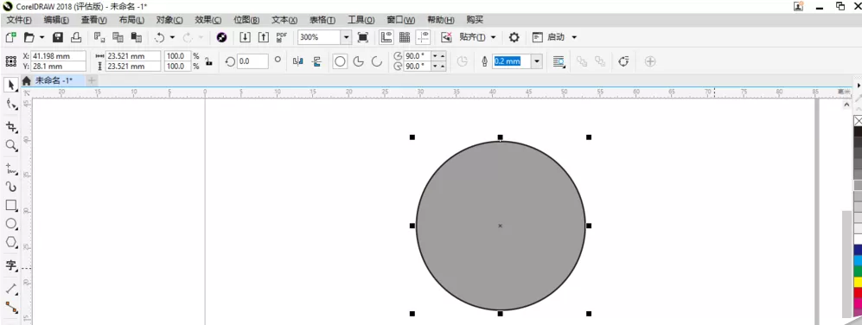Click the black circular search content icon

(x=221, y=37)
